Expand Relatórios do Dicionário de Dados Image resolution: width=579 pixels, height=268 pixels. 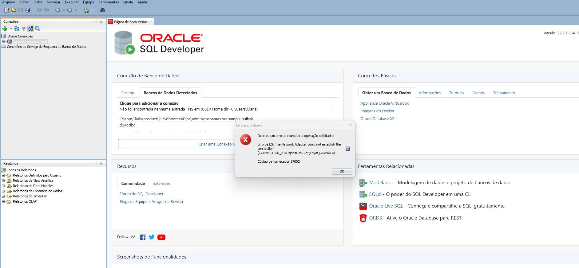(x=3, y=191)
